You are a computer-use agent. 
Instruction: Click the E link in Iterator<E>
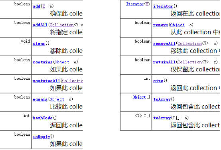click(x=147, y=4)
